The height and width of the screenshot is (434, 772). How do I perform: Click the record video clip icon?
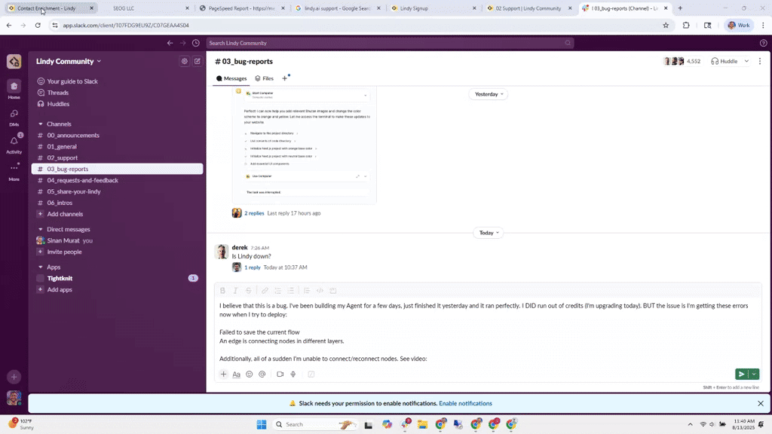click(x=280, y=374)
